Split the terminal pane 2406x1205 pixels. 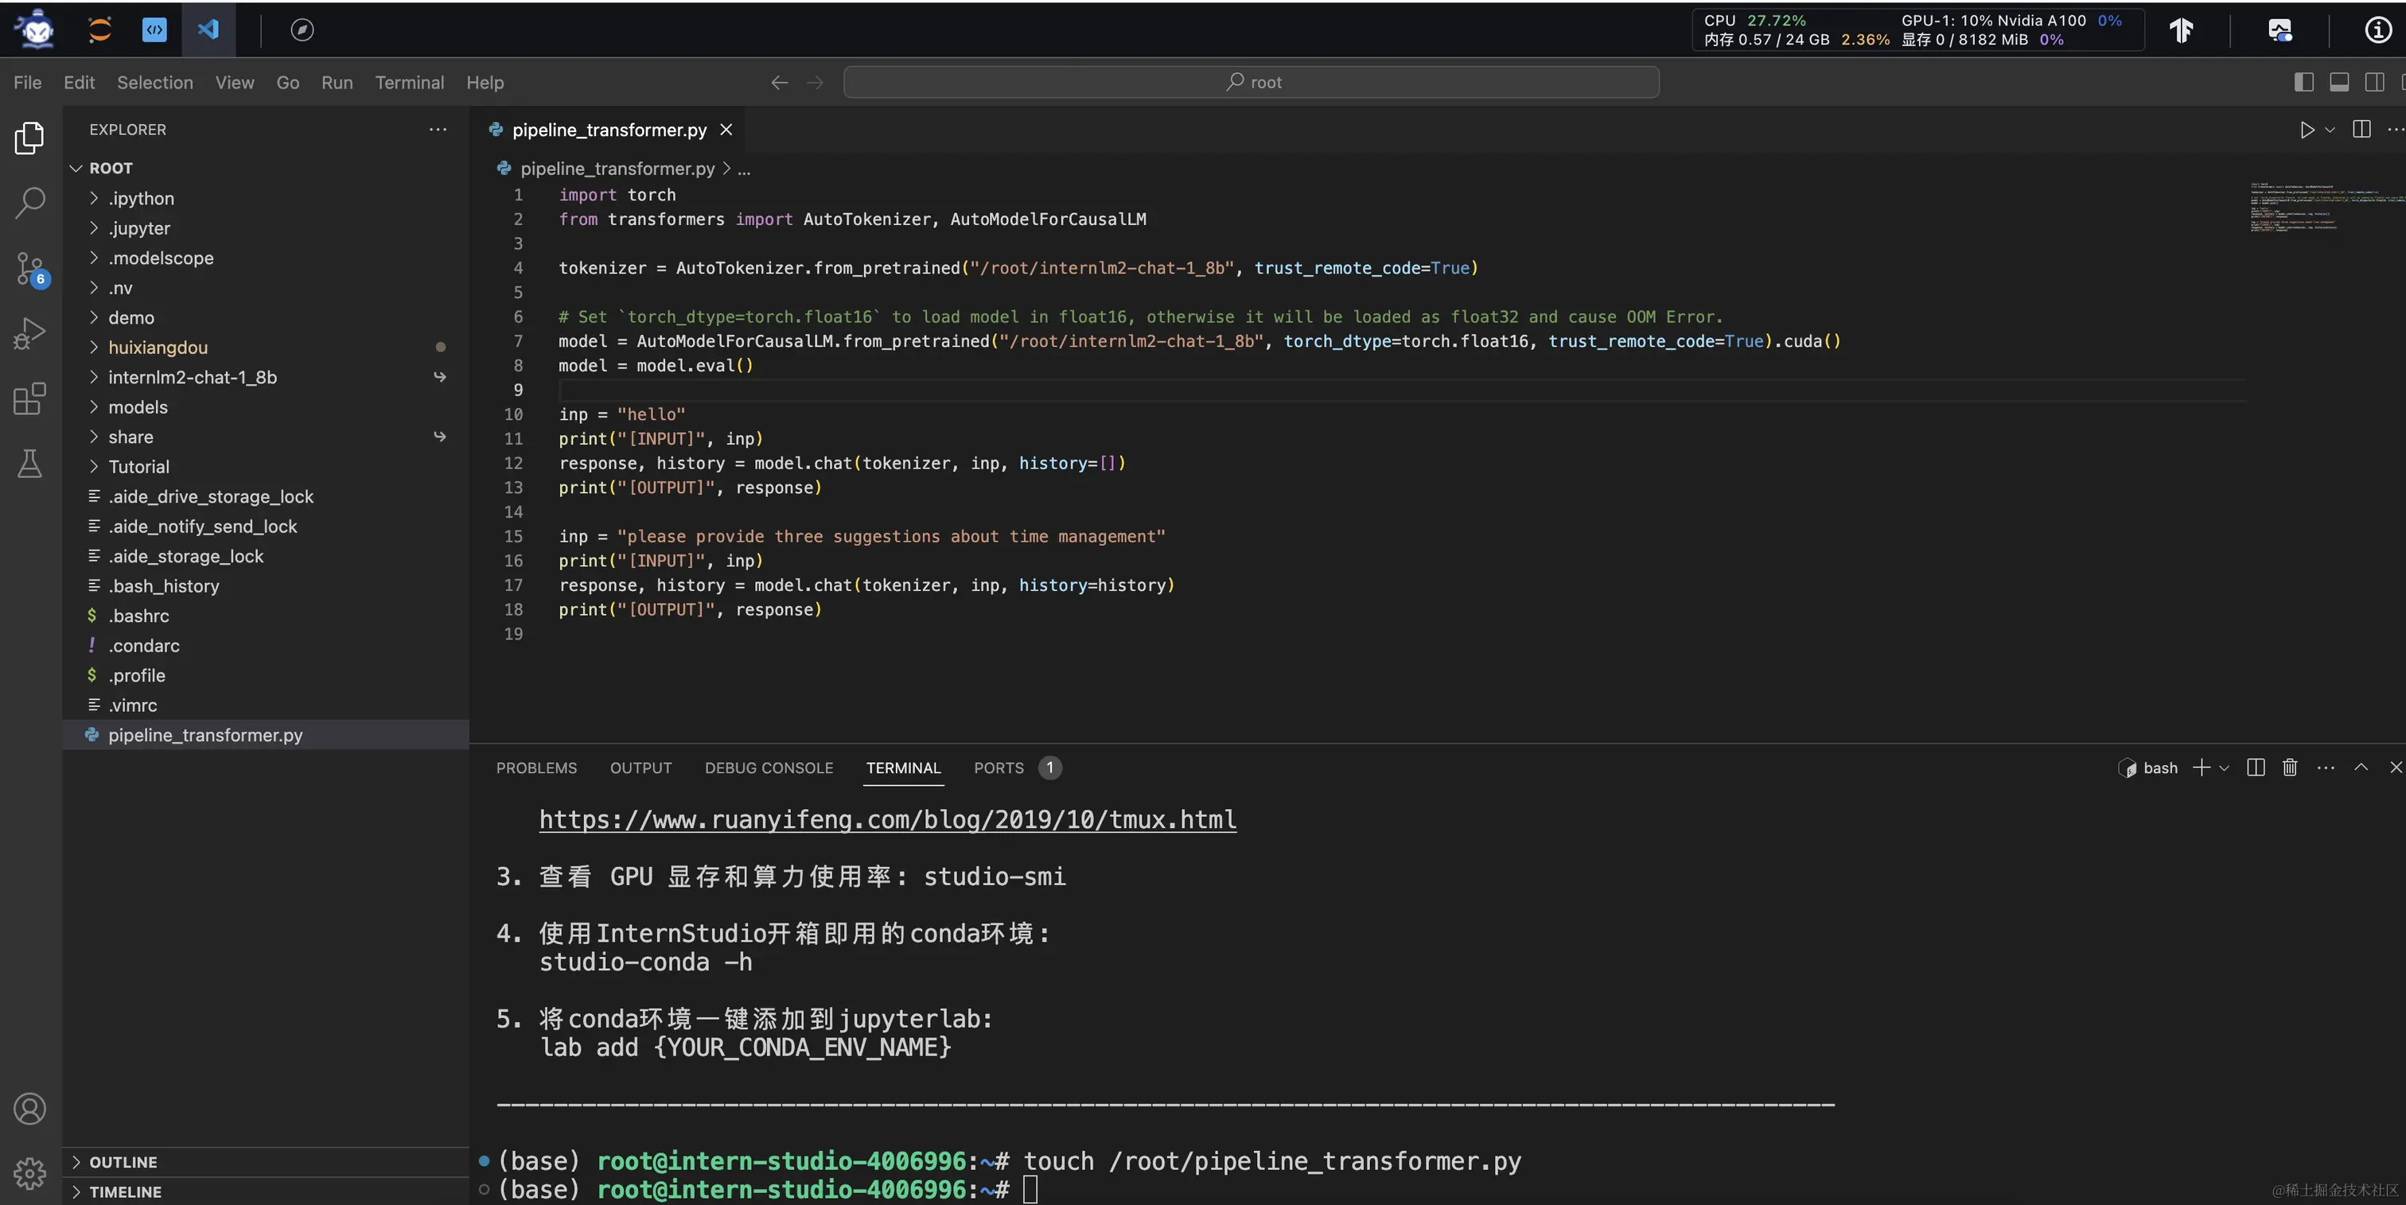click(x=2256, y=768)
